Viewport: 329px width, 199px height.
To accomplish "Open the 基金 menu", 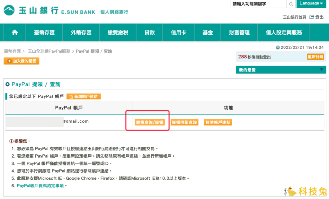I will click(208, 32).
